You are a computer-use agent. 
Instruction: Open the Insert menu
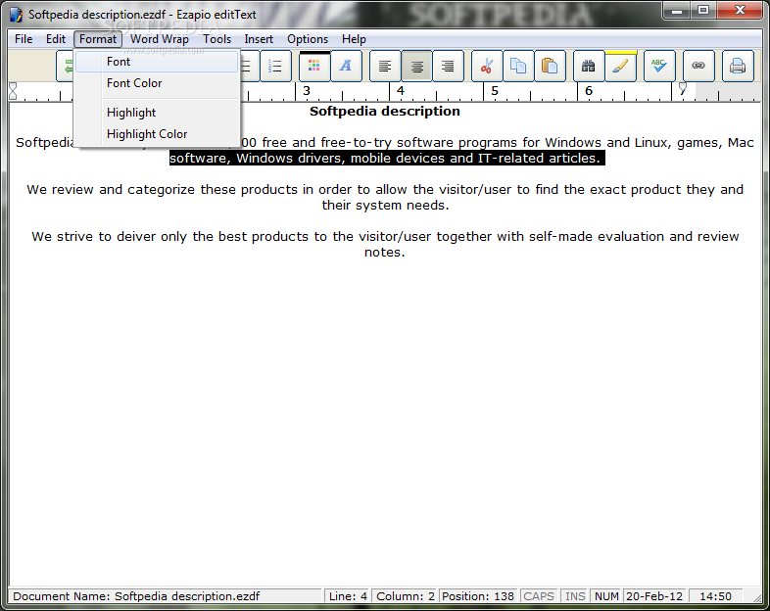point(259,39)
